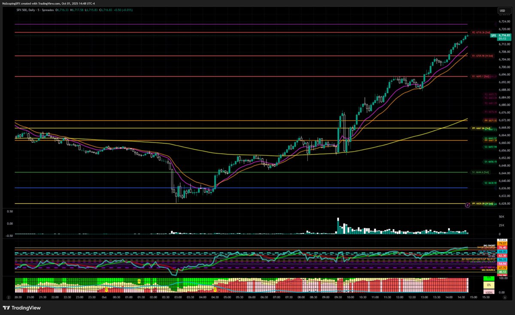The height and width of the screenshot is (315, 515).
Task: Click the purple lightning event icon
Action: pyautogui.click(x=467, y=205)
